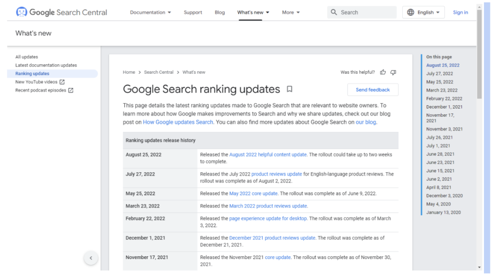This screenshot has height=276, width=495.
Task: Click the thumbs down not helpful icon
Action: 393,72
